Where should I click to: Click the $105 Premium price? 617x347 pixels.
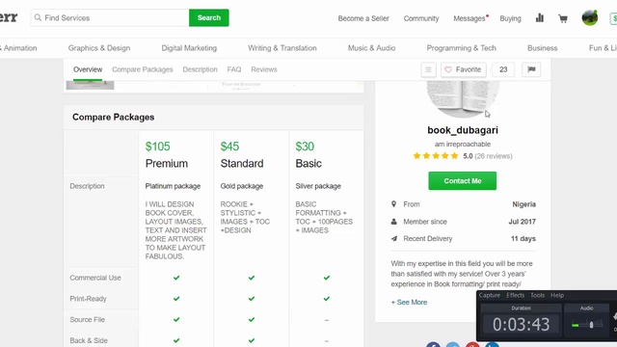coord(158,147)
